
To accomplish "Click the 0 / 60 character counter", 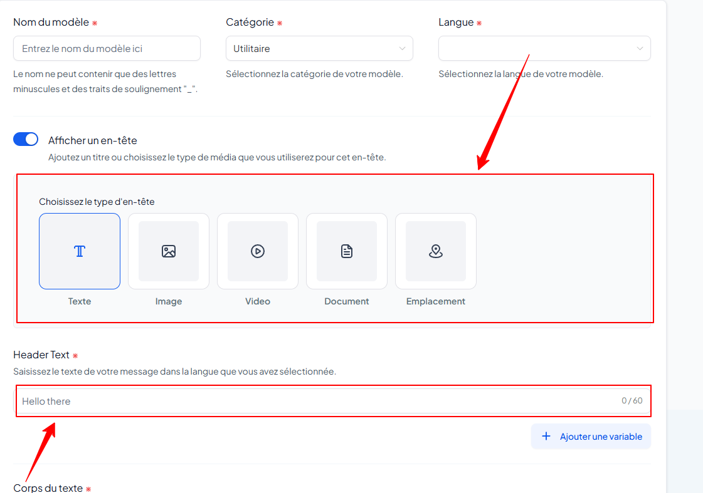I will pyautogui.click(x=632, y=401).
